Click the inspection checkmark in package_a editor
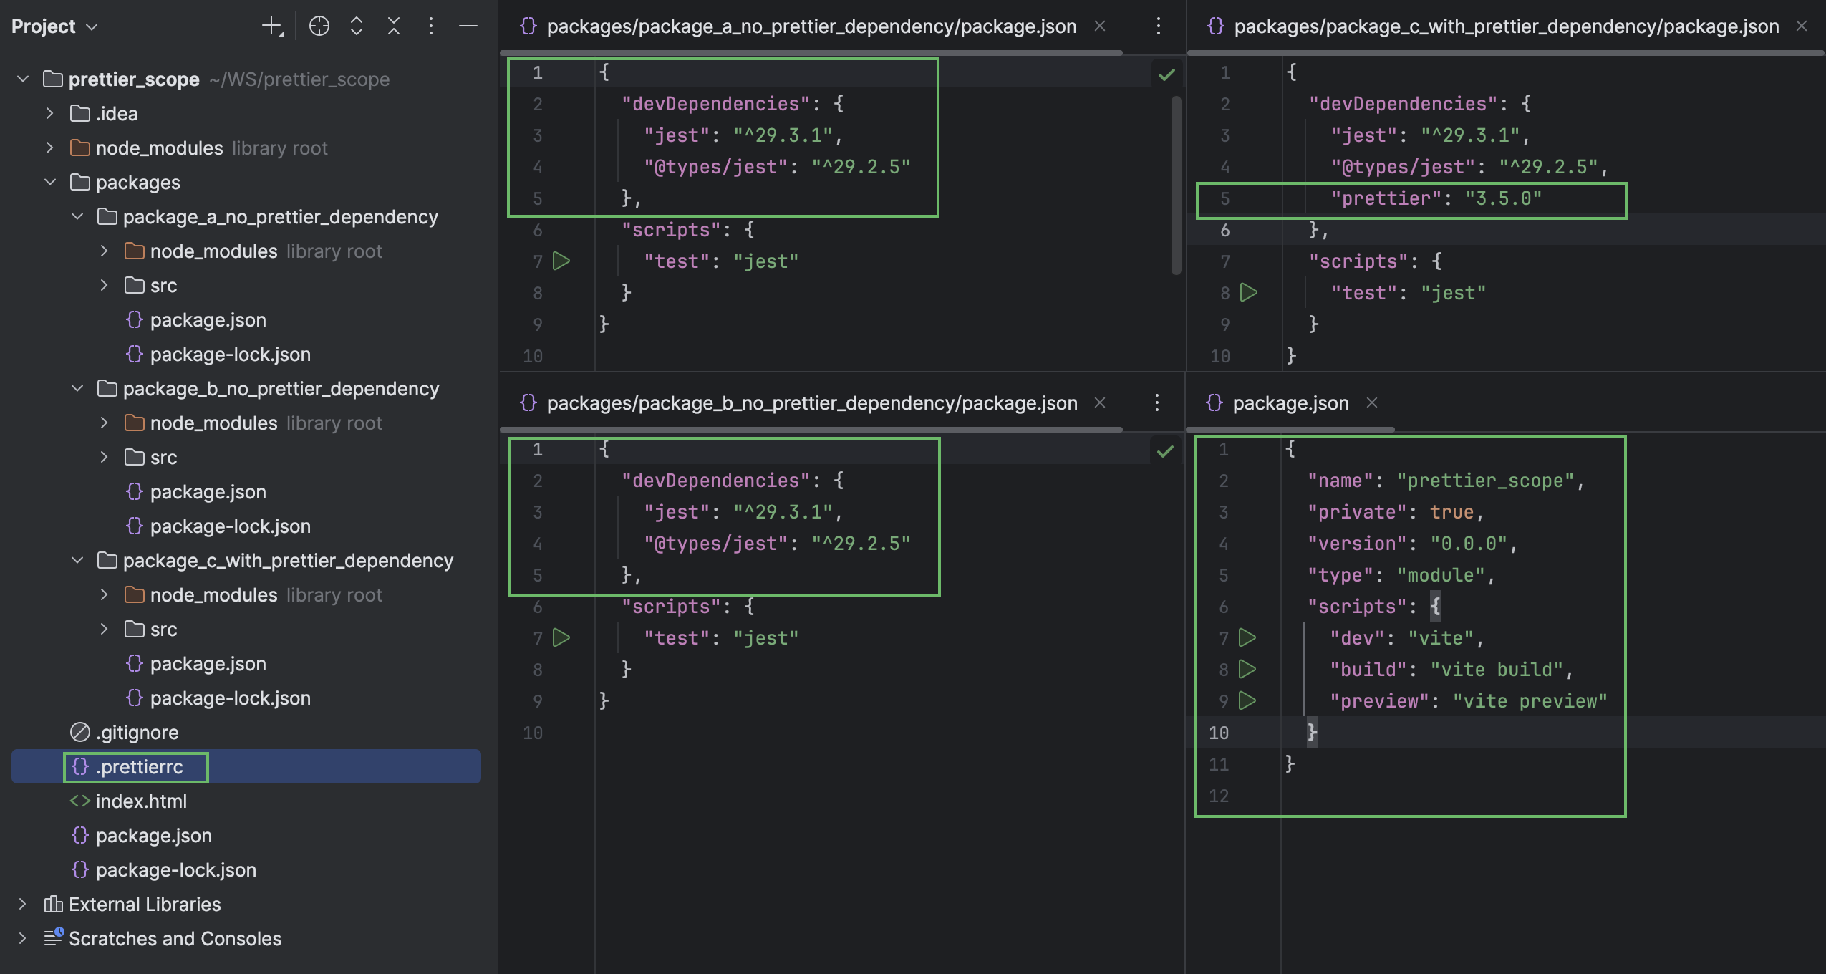1826x974 pixels. click(x=1166, y=74)
